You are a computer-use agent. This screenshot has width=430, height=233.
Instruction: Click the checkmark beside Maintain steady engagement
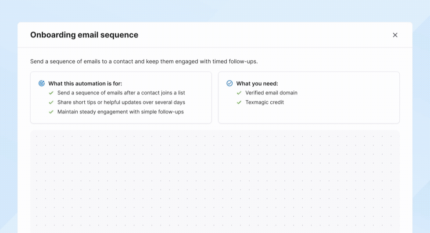point(51,112)
